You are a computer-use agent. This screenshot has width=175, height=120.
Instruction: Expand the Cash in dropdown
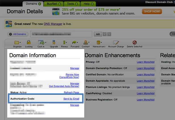(x=45, y=42)
